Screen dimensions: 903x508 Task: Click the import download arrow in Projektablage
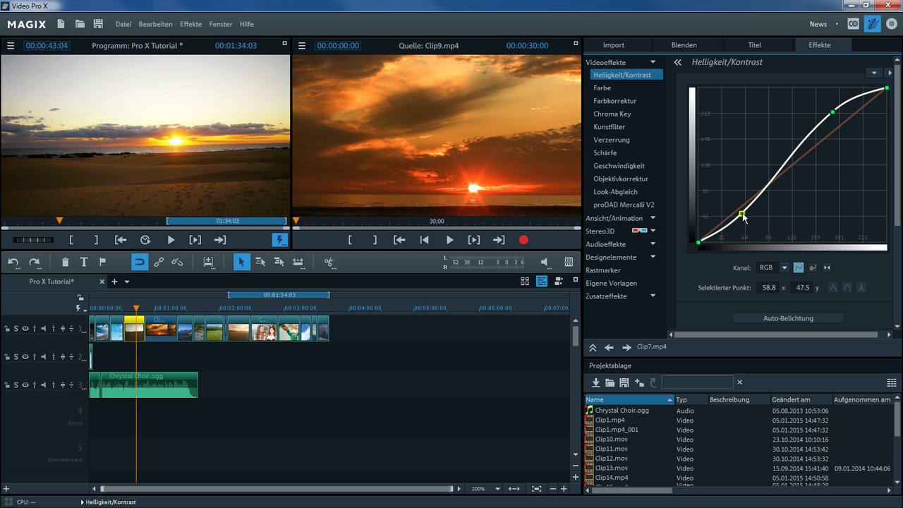[x=595, y=382]
